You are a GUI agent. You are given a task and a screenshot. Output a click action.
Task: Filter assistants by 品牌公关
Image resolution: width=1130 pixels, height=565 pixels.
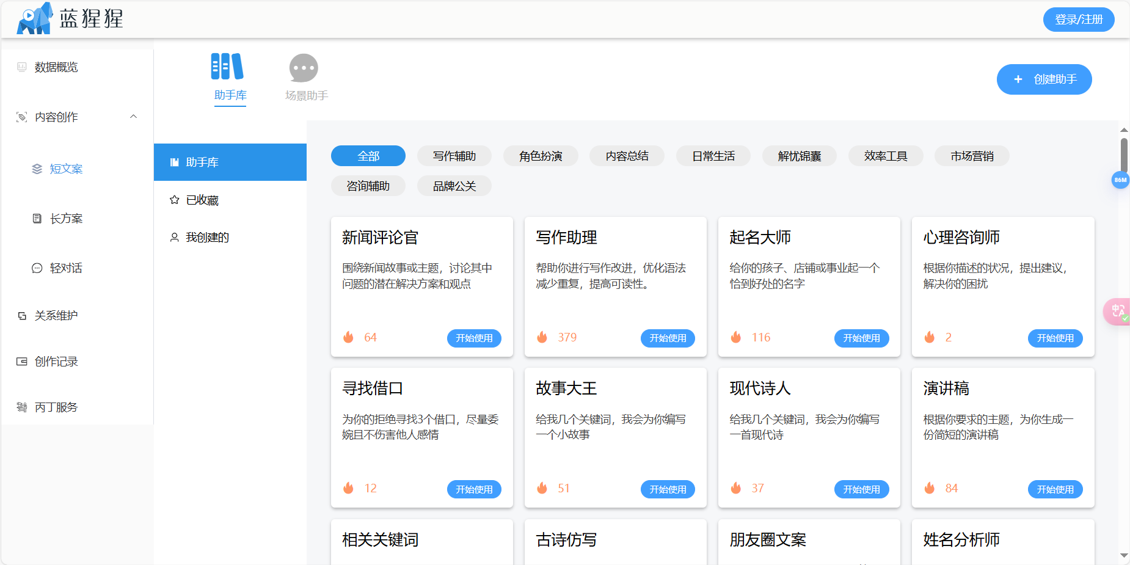[x=454, y=186]
